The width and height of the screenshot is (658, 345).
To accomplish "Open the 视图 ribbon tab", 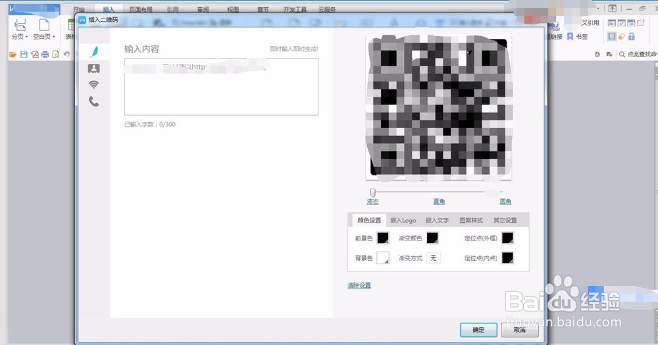I will 233,9.
